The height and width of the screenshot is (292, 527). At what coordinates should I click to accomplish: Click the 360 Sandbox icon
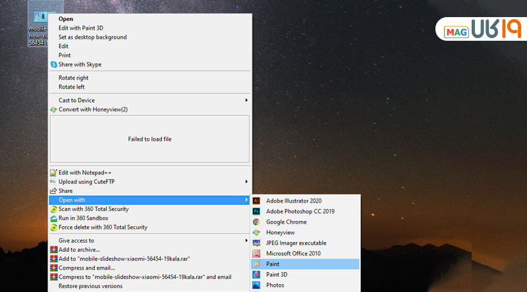[x=53, y=218]
